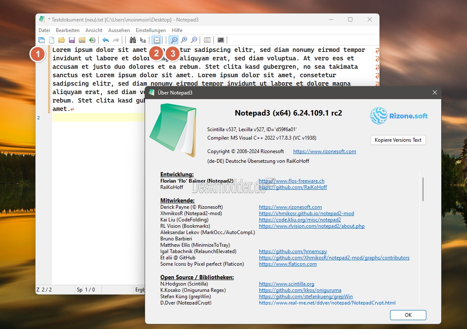The height and width of the screenshot is (329, 467).
Task: Open the Hilfe menu
Action: (177, 30)
